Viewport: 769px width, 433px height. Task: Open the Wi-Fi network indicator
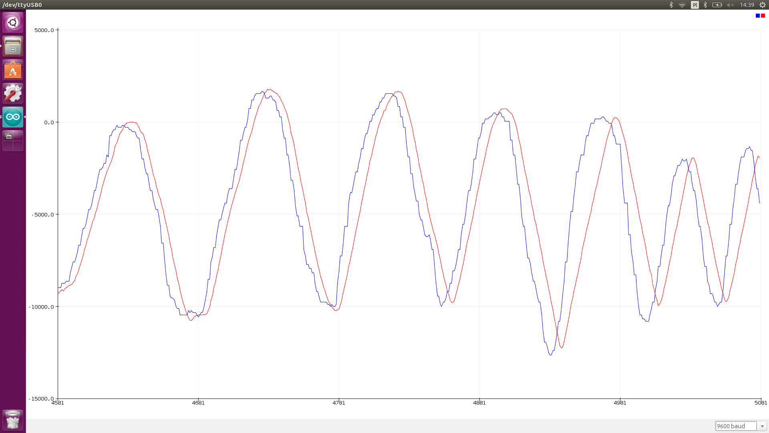[x=682, y=5]
